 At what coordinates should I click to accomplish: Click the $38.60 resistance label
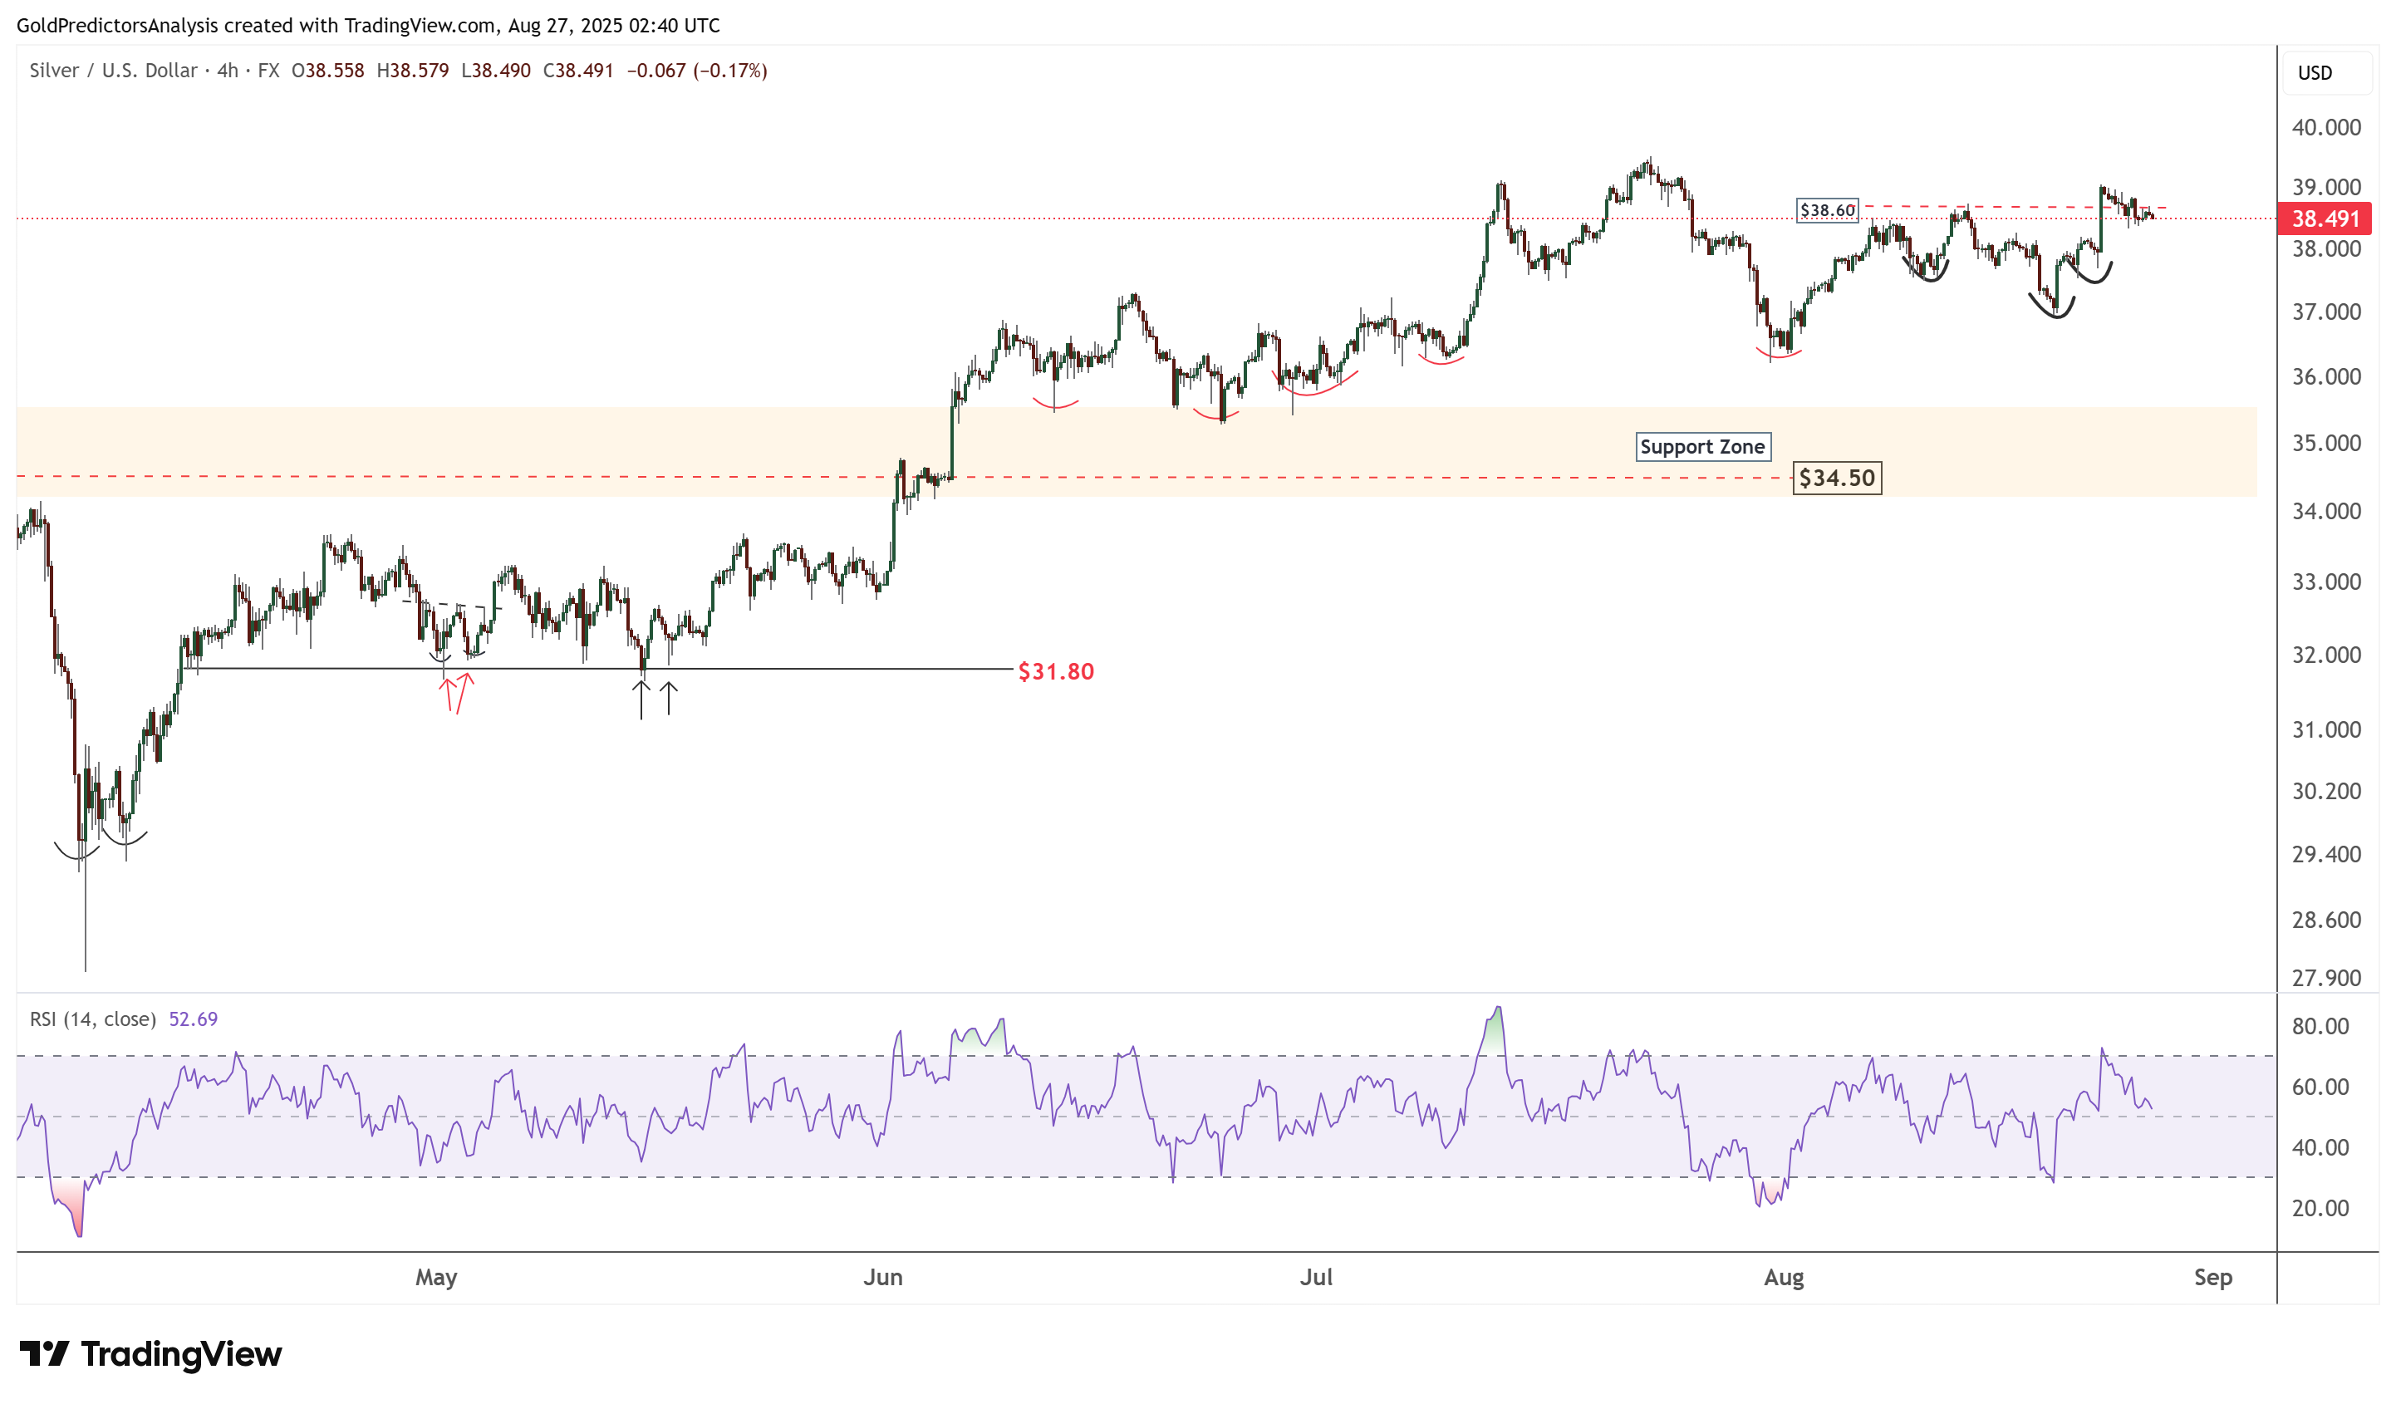coord(1826,210)
